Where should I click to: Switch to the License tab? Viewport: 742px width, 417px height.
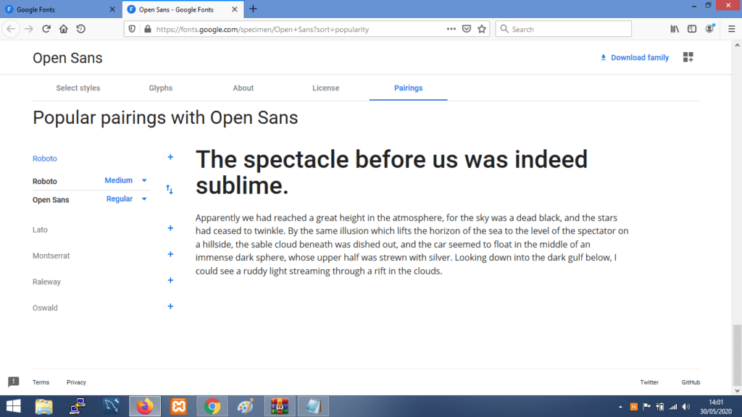(x=325, y=88)
